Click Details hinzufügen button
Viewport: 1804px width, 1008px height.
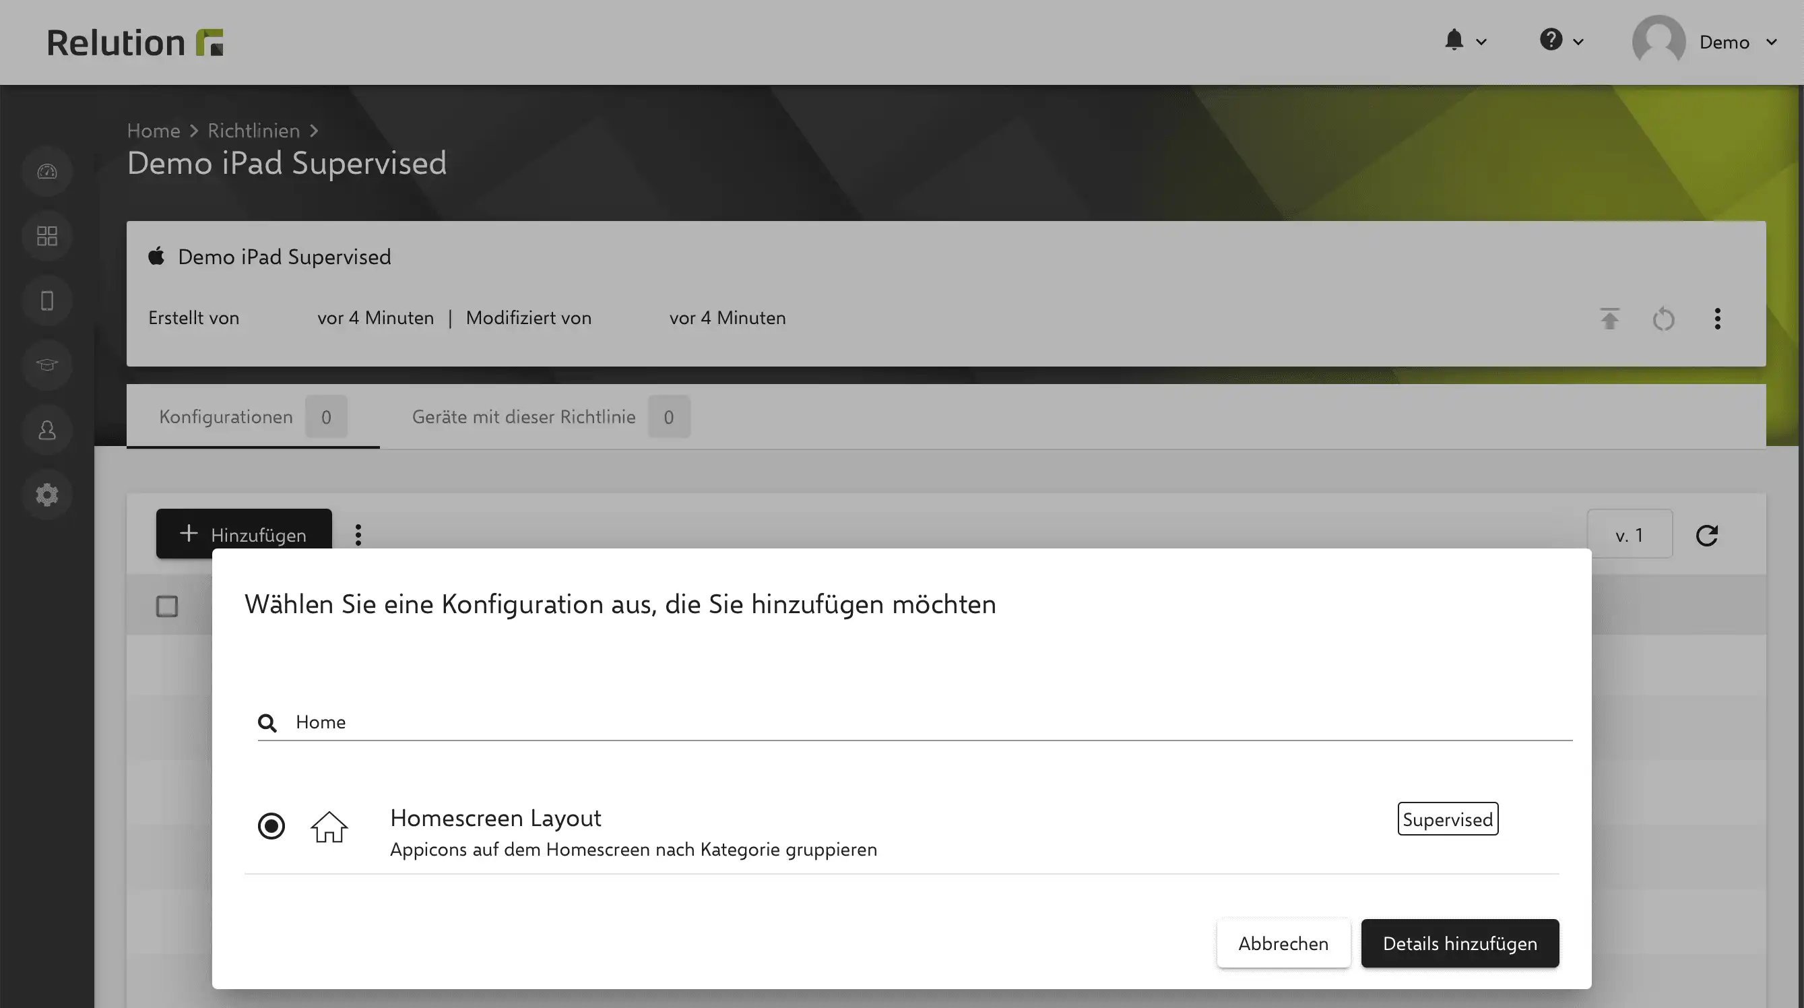(1460, 943)
